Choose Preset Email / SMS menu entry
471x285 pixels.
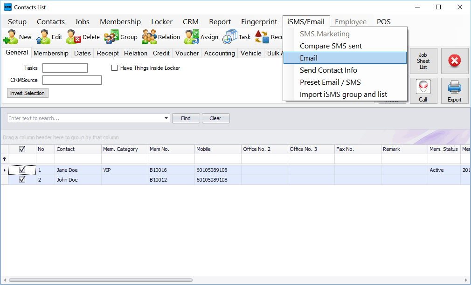click(x=345, y=82)
